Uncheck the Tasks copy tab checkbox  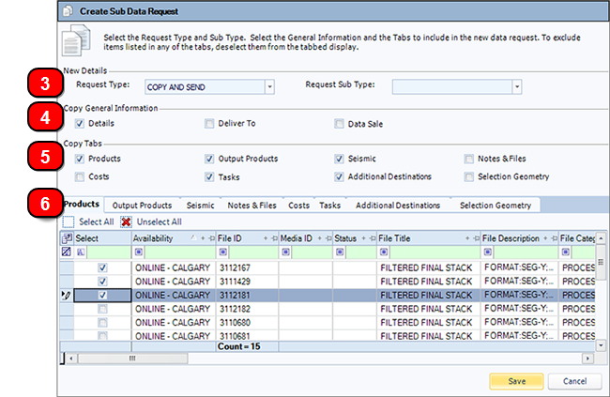pyautogui.click(x=209, y=177)
